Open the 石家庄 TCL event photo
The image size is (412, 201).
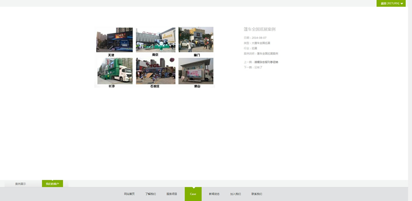(155, 71)
